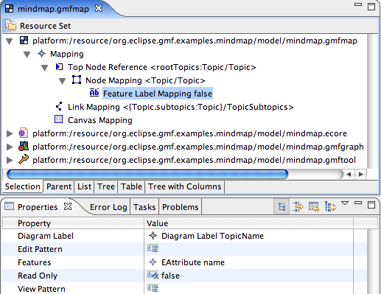Open the Tasks view tab
Viewport: 381px width, 294px height.
click(x=144, y=207)
